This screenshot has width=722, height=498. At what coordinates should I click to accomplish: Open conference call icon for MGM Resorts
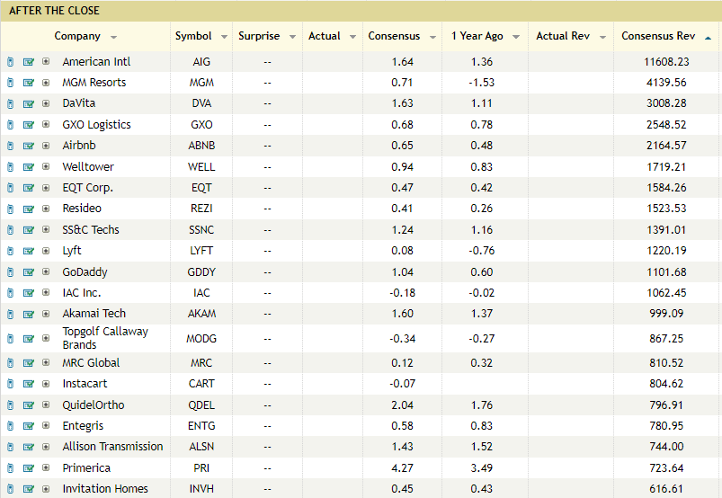coord(11,83)
